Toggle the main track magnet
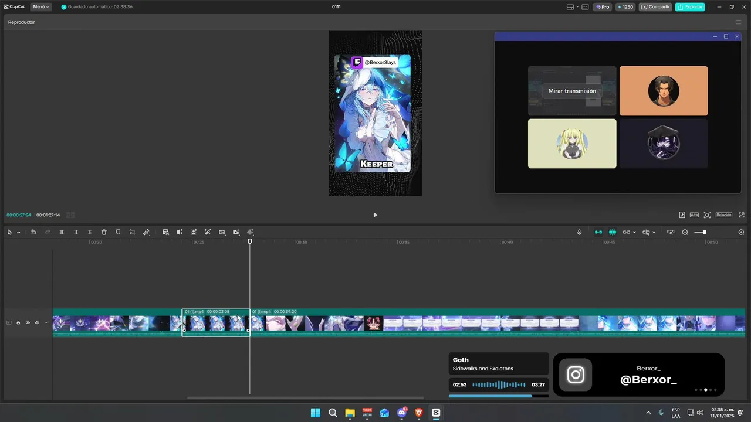The image size is (751, 422). click(598, 232)
